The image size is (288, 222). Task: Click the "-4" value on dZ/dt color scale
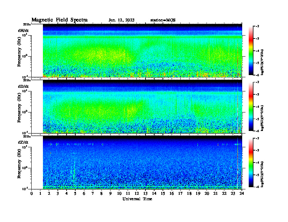(x=257, y=163)
